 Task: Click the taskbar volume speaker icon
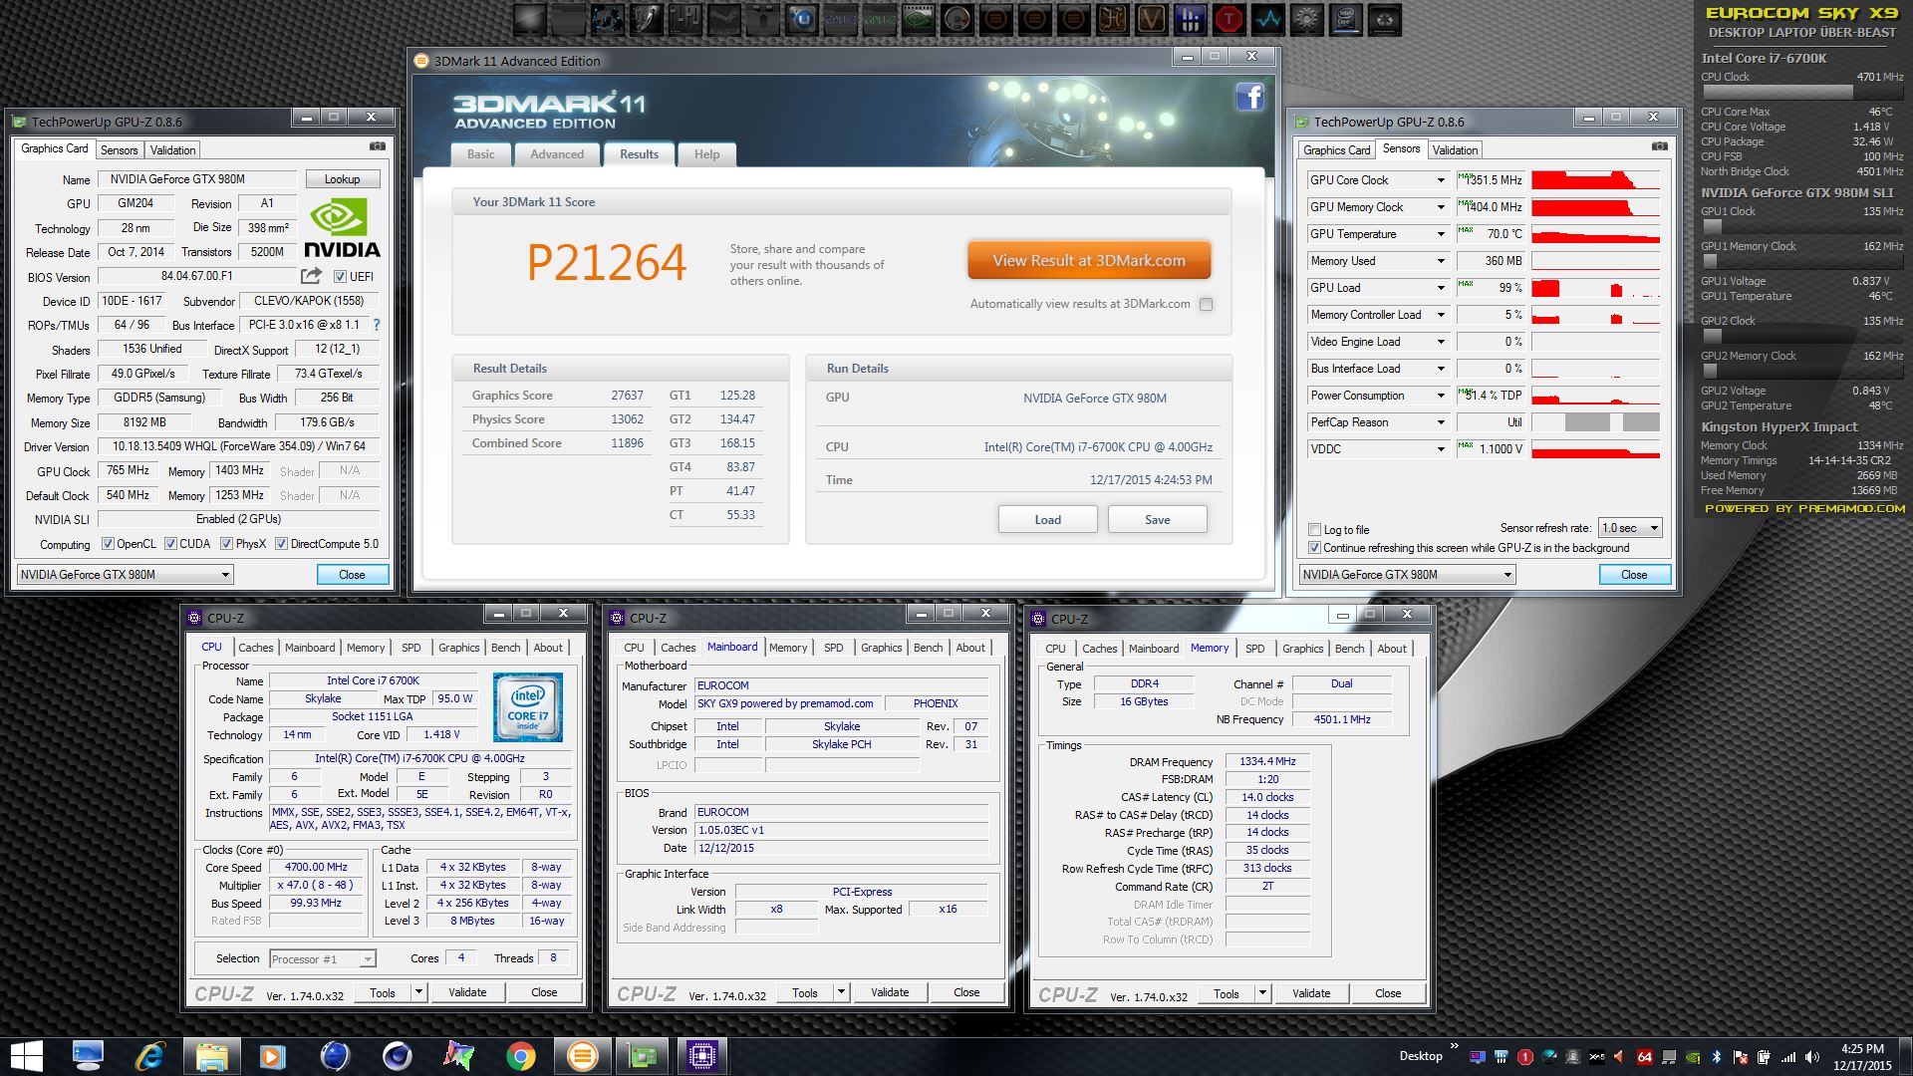click(1811, 1057)
